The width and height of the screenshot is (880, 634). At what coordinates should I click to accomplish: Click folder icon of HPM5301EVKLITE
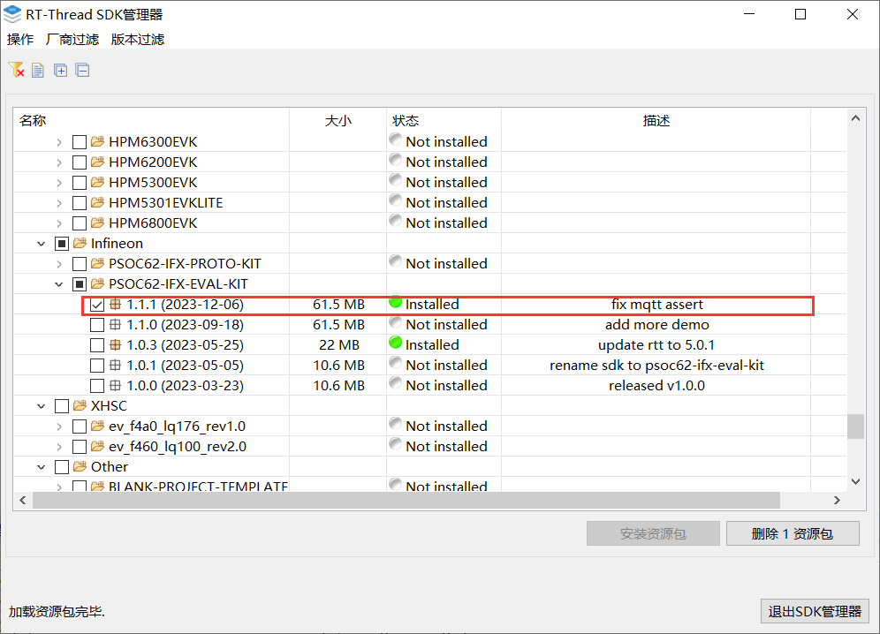click(98, 202)
